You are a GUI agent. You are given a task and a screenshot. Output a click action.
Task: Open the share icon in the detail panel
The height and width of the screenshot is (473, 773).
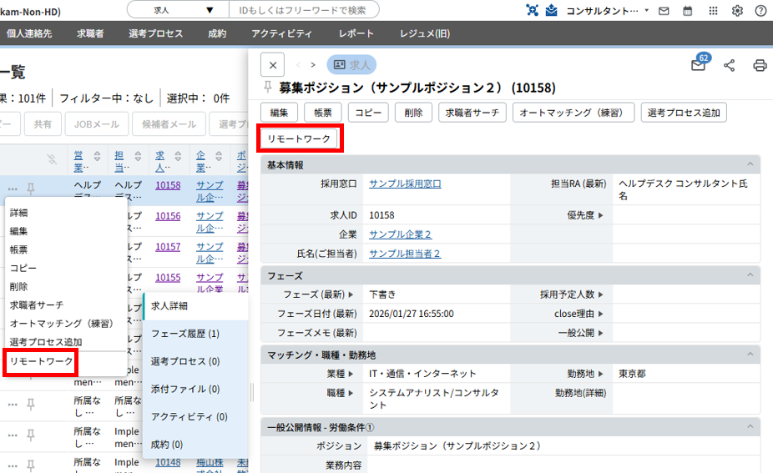tap(729, 65)
